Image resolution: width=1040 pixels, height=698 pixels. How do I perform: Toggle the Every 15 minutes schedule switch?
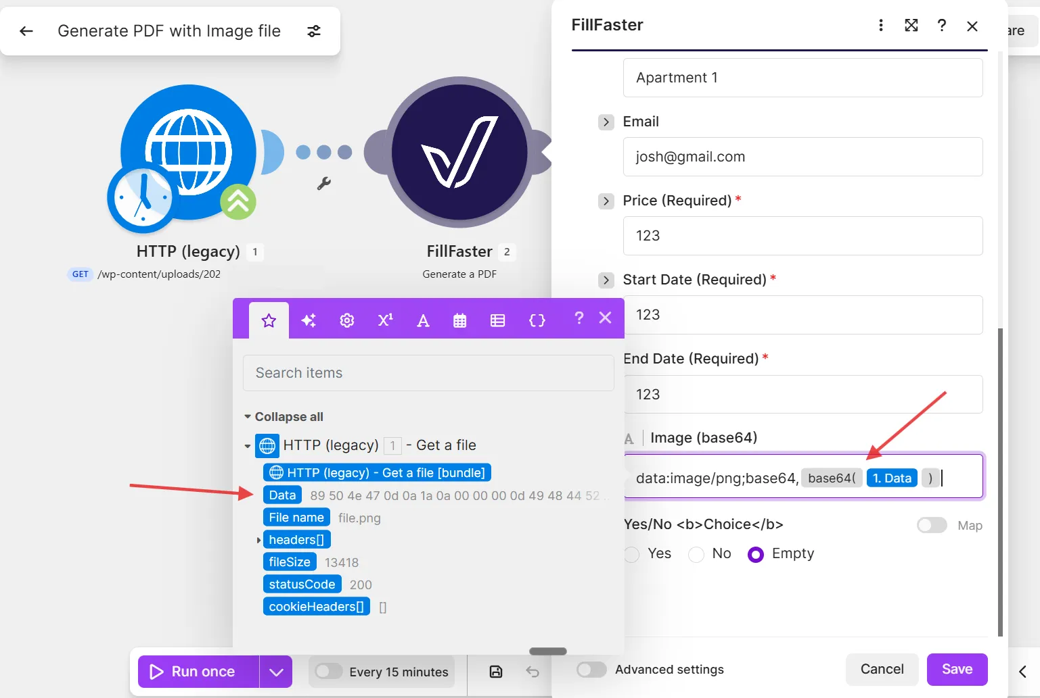(329, 671)
